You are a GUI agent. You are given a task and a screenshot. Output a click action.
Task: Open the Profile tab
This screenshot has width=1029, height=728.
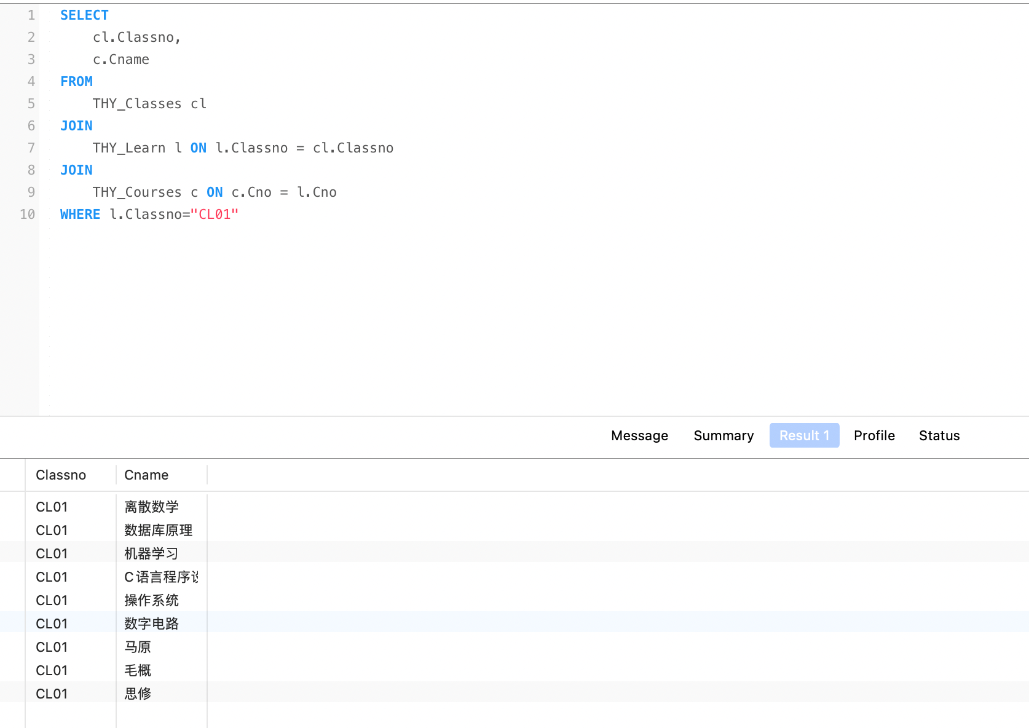coord(874,435)
